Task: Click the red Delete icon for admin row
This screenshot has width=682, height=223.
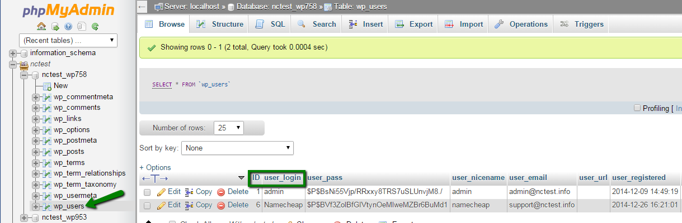Action: tap(221, 191)
